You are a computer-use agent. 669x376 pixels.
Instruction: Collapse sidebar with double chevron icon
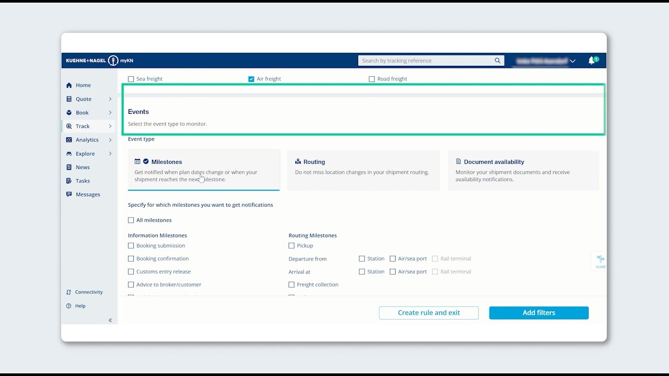pos(110,320)
